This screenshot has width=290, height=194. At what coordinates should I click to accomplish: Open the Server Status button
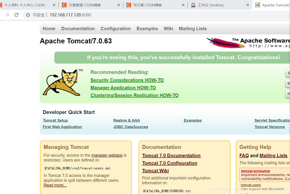click(x=288, y=73)
